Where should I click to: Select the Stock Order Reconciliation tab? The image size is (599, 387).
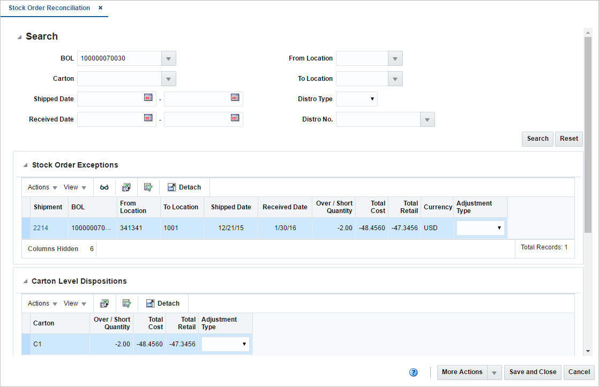pyautogui.click(x=49, y=8)
